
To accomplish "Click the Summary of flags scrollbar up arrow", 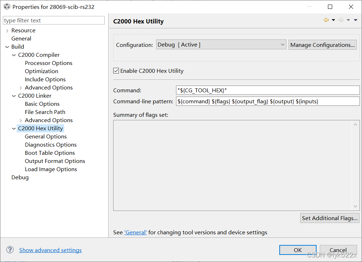I will [355, 124].
